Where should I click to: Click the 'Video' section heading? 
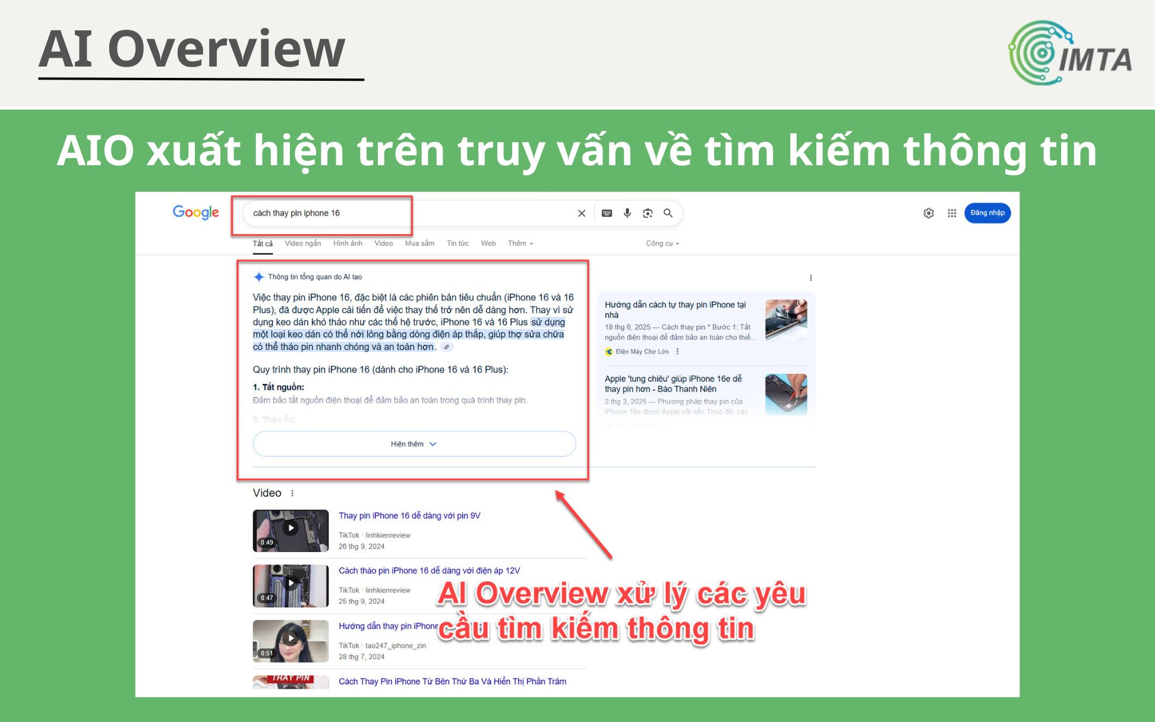click(267, 493)
